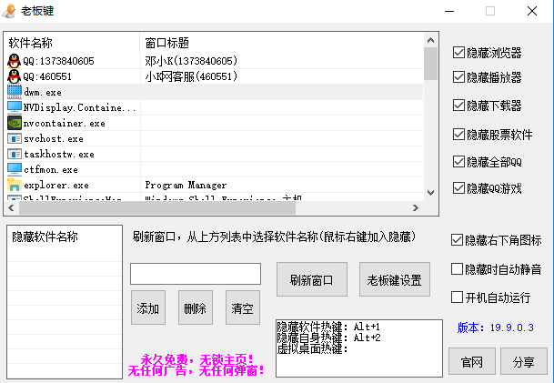Close the 老板键 window
The height and width of the screenshot is (383, 554).
[x=532, y=11]
